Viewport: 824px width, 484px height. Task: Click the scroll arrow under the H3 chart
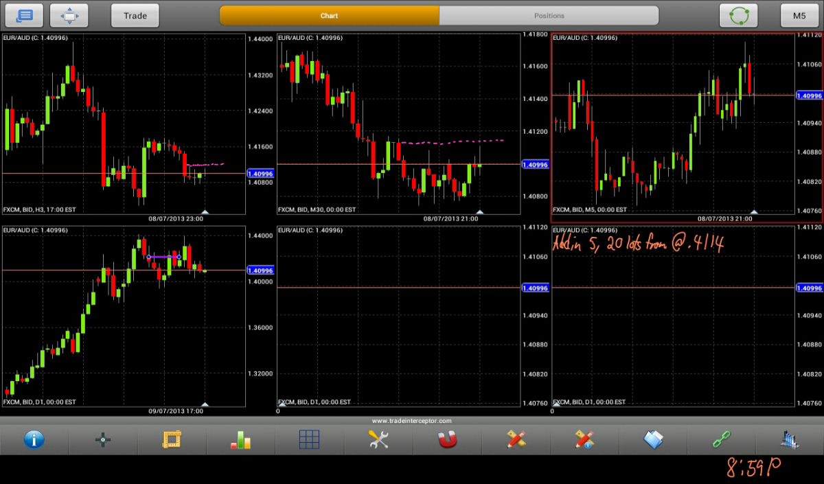pyautogui.click(x=205, y=211)
